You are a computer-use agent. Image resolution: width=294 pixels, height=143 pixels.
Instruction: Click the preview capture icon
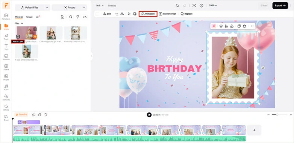coord(194,6)
